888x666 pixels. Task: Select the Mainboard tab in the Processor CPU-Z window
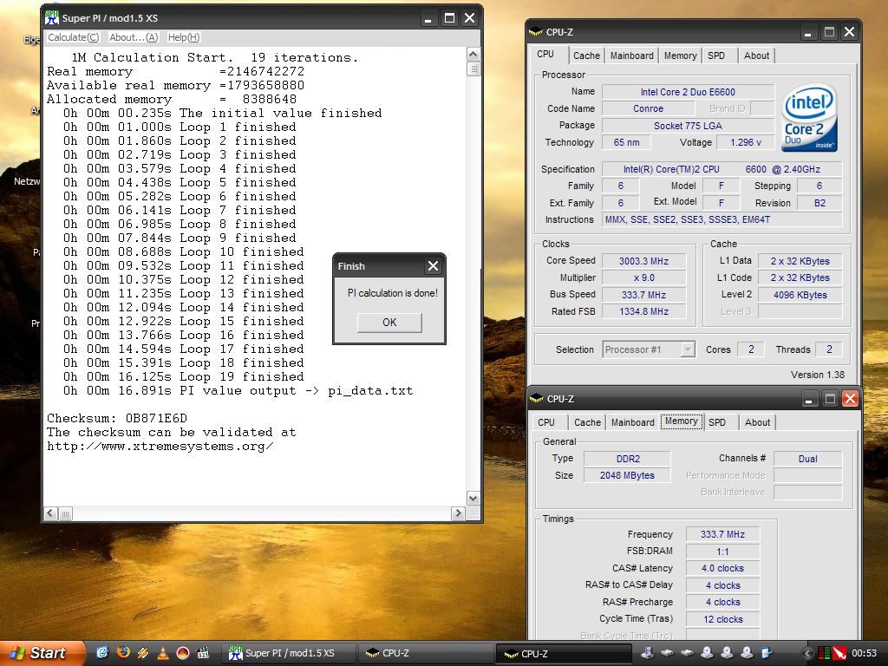click(632, 55)
